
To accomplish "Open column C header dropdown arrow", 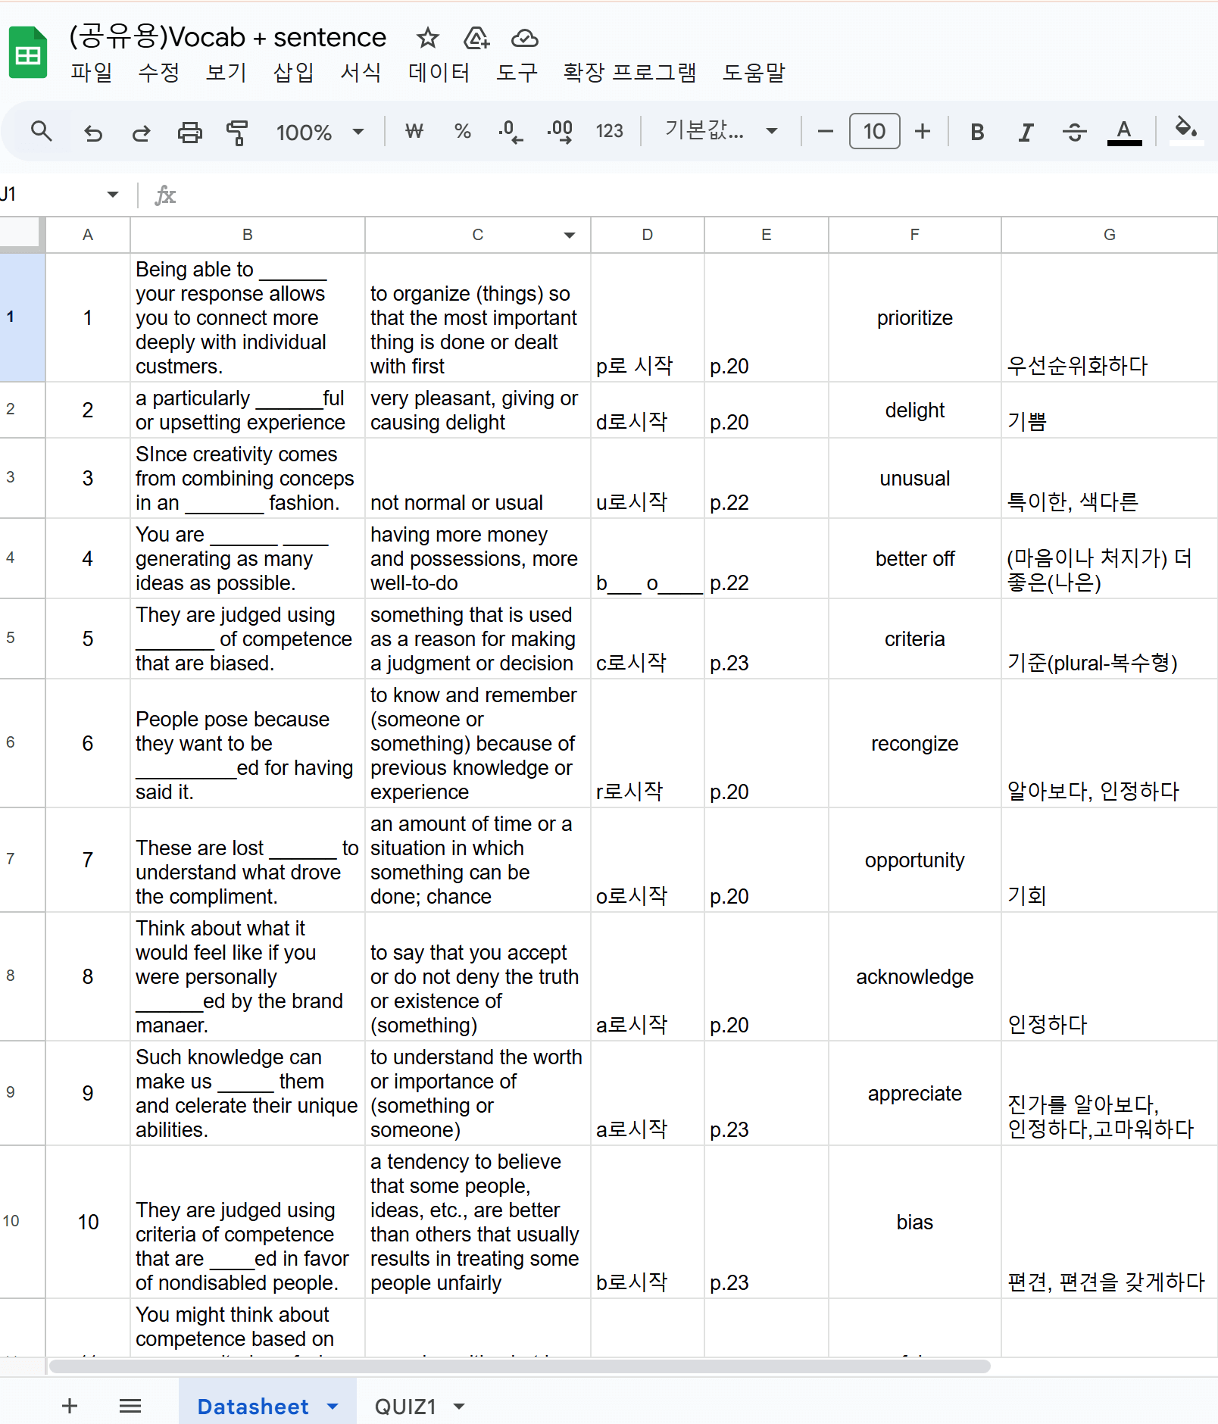I will coord(570,236).
